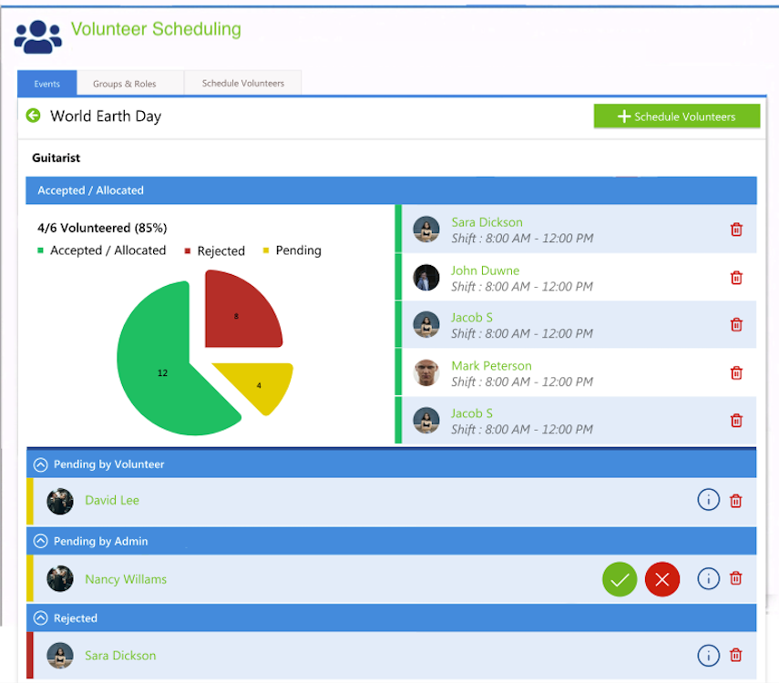Screen dimensions: 779x683
Task: Go back using green arrow beside World Earth Day
Action: [x=34, y=116]
